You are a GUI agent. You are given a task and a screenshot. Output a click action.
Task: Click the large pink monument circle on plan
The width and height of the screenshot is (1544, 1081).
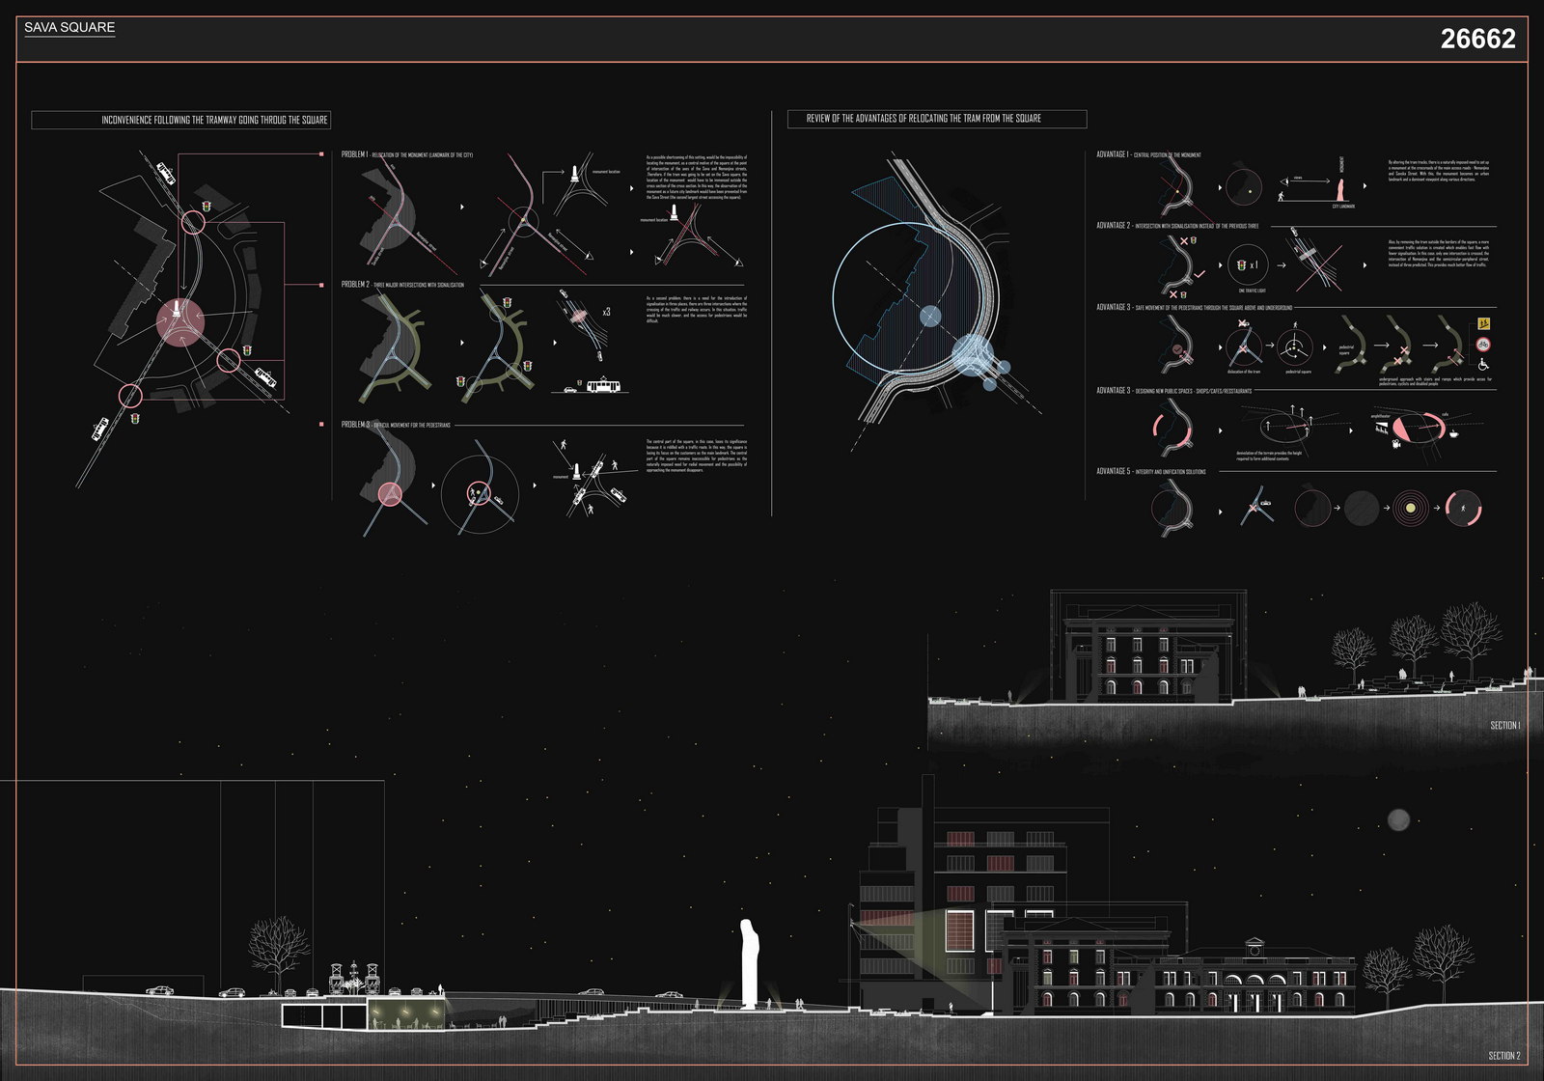(179, 321)
